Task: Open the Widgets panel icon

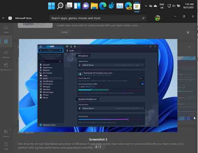Action: click(77, 6)
